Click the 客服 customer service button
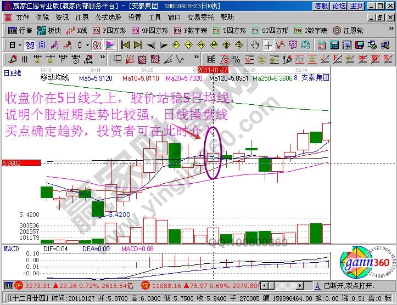This screenshot has width=397, height=305. 321,6
